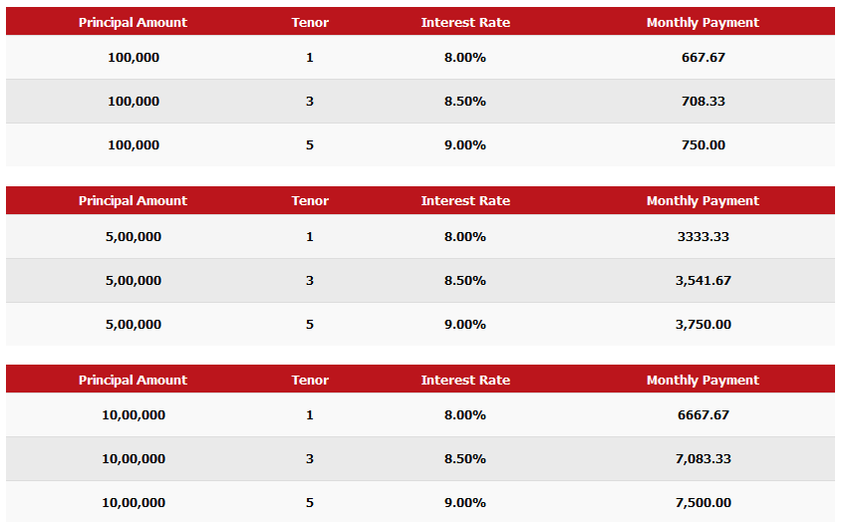
Task: Click 9.00% rate in the 10,00,000 table
Action: pyautogui.click(x=465, y=503)
